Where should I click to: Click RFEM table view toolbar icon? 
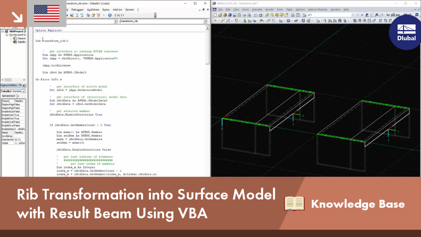pyautogui.click(x=298, y=15)
